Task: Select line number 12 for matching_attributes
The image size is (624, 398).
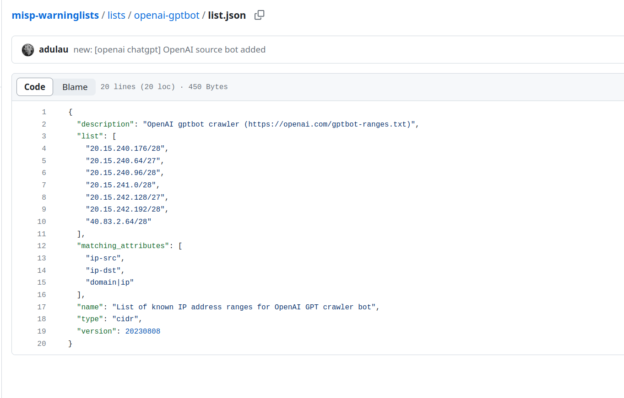Action: point(42,246)
